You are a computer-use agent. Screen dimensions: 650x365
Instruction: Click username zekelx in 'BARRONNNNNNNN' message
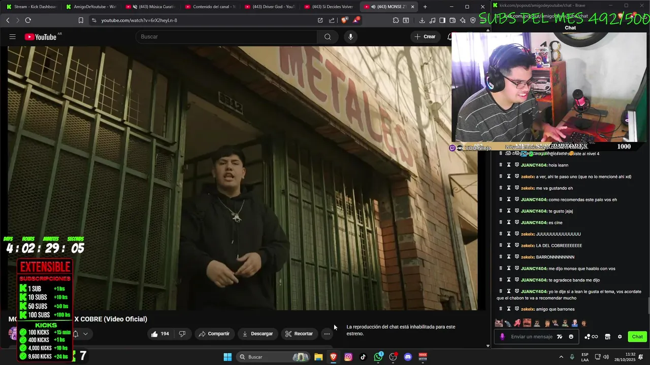click(x=528, y=257)
